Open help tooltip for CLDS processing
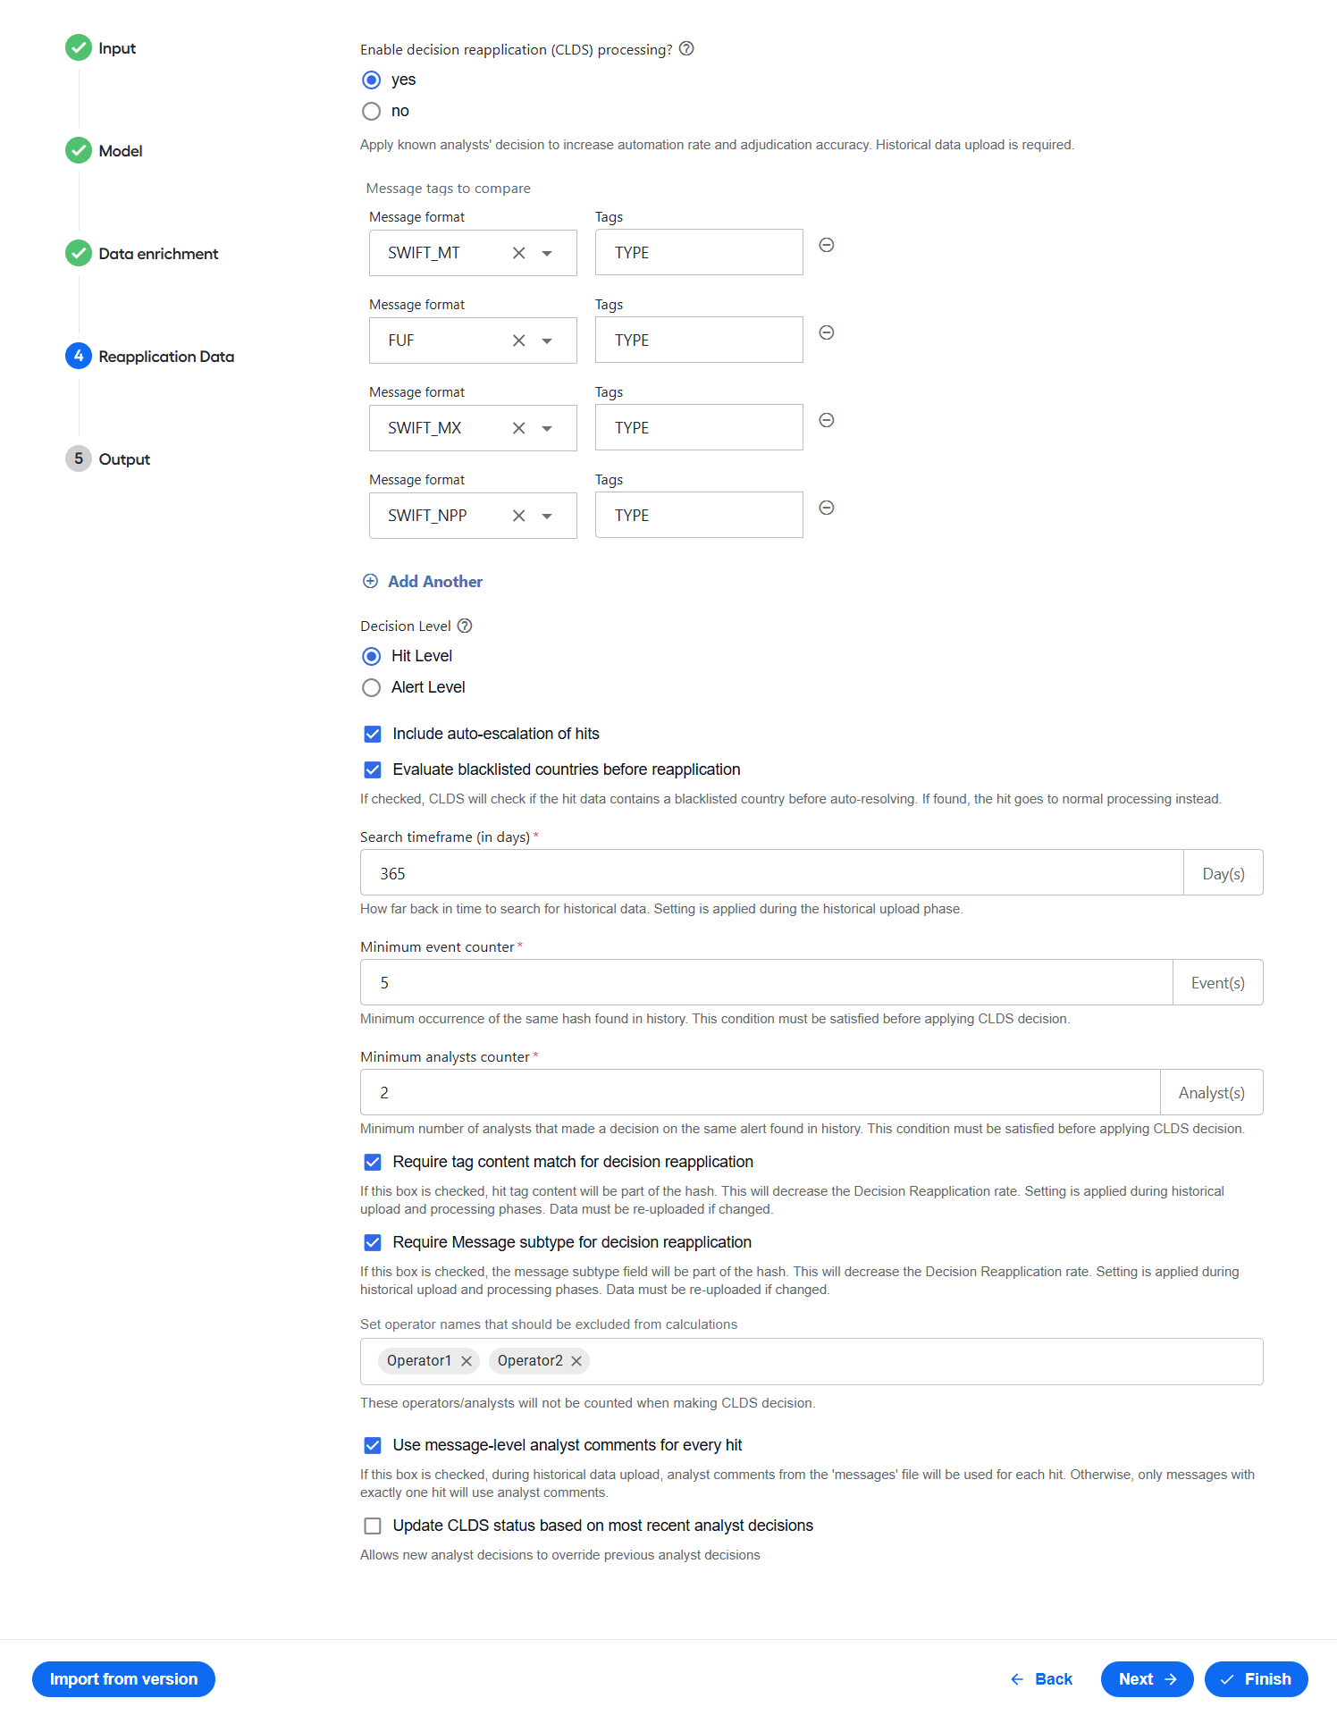Screen dimensions: 1337x1715 pyautogui.click(x=686, y=49)
